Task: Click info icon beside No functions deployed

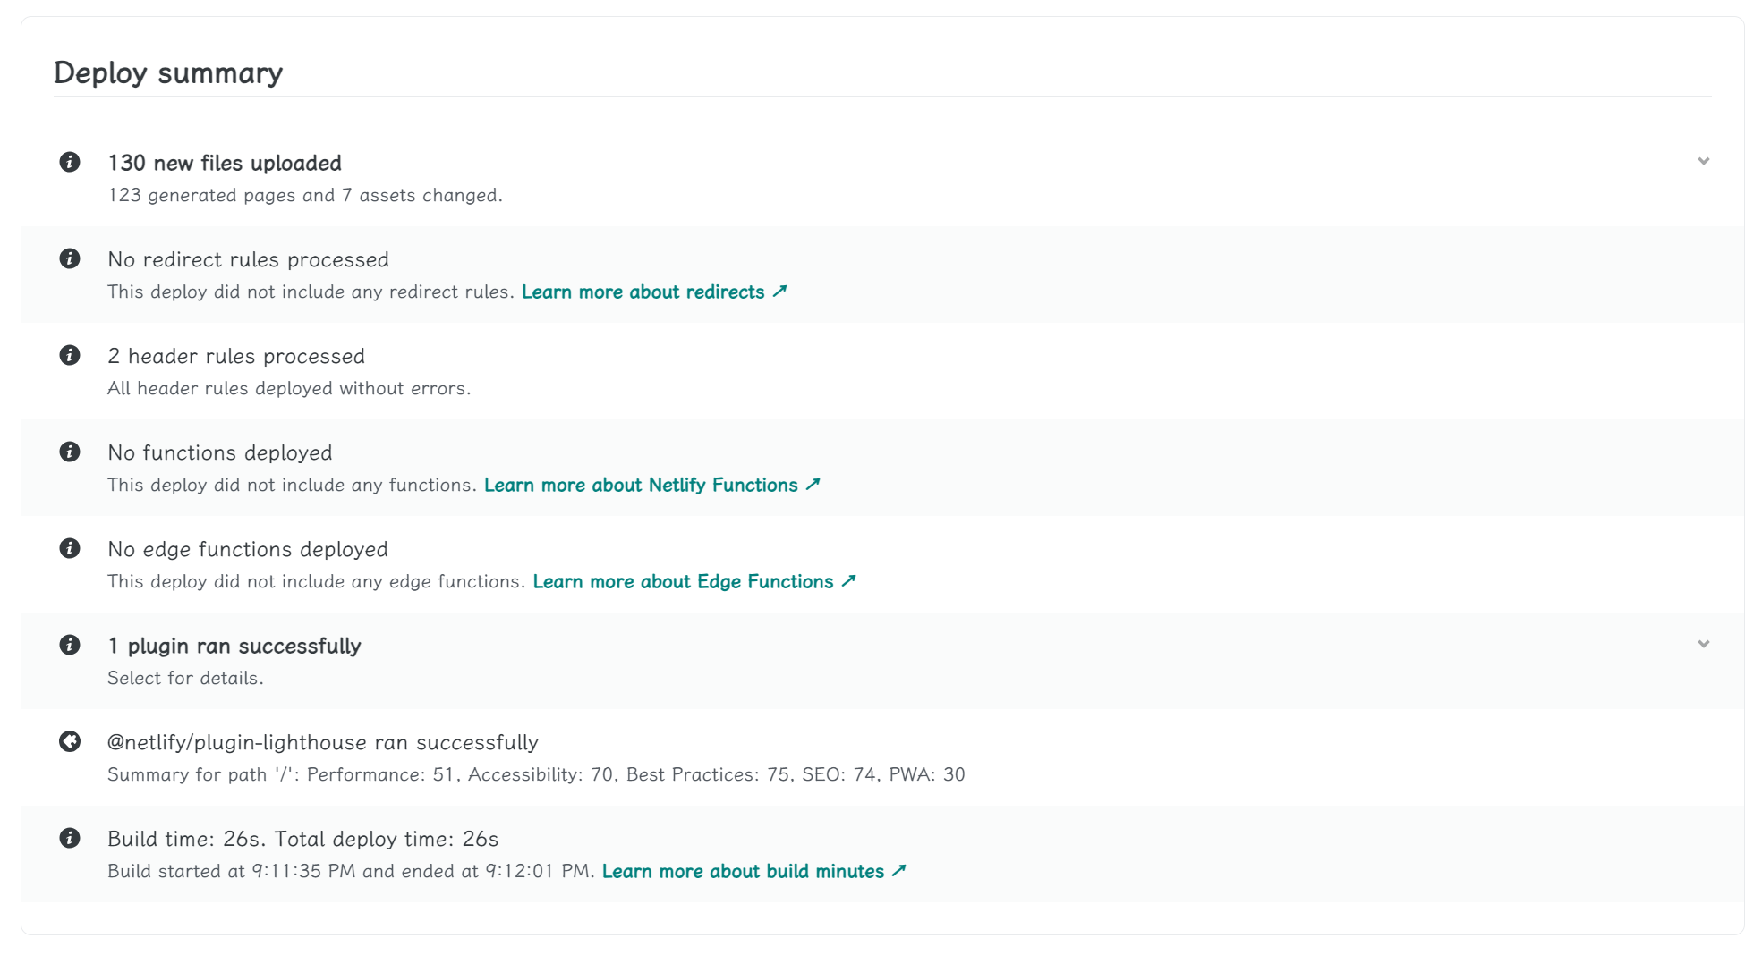Action: click(70, 452)
